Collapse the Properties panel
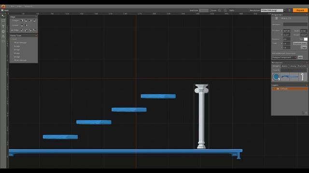Image resolution: width=309 pixels, height=173 pixels. pyautogui.click(x=307, y=15)
